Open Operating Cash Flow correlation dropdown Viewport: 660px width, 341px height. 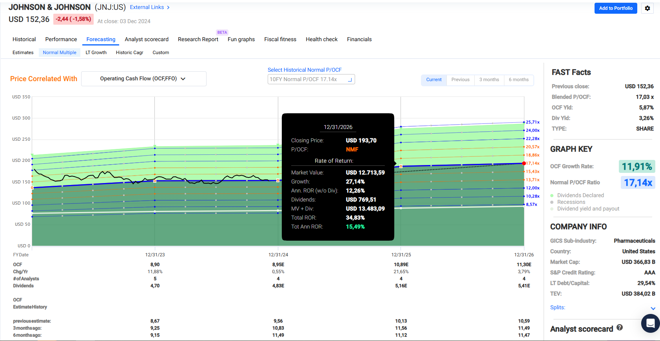point(143,79)
